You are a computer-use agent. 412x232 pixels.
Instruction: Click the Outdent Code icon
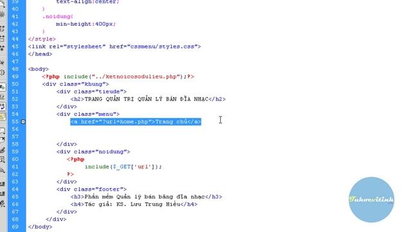click(x=3, y=193)
